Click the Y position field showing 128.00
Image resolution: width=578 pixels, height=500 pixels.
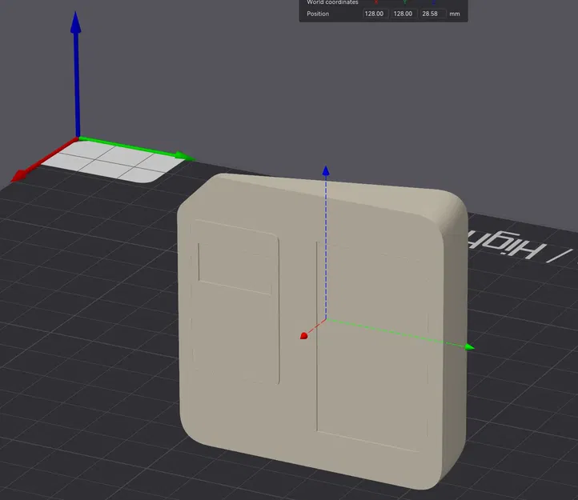click(x=403, y=14)
